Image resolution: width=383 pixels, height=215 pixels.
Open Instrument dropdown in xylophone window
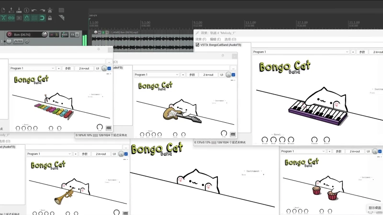[95, 97]
